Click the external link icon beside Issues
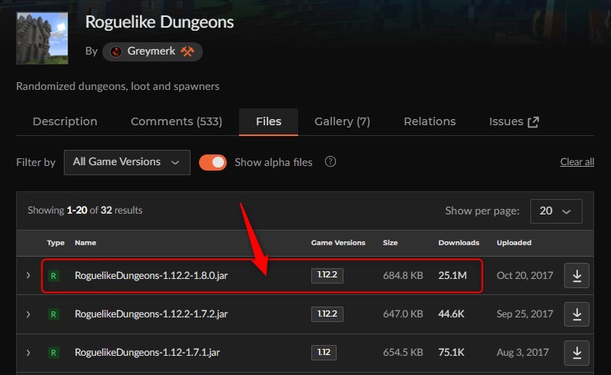Viewport: 611px width, 375px height. click(533, 122)
